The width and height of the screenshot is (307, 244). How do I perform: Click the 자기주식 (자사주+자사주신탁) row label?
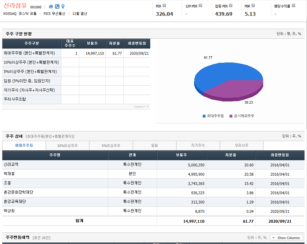[x=29, y=90]
